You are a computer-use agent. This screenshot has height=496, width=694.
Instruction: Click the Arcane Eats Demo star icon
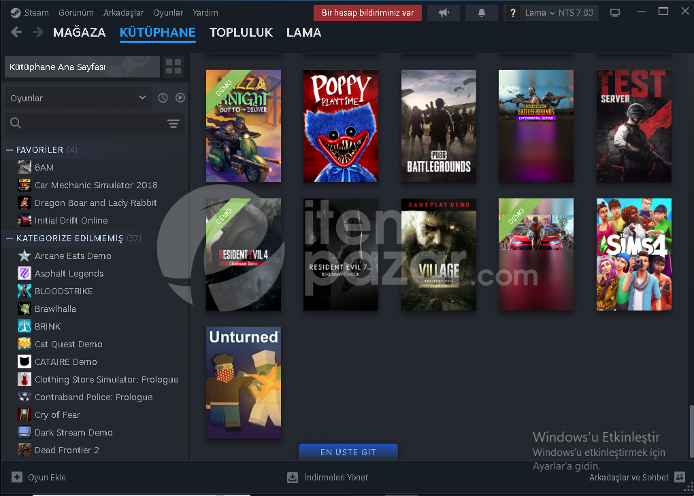[24, 255]
